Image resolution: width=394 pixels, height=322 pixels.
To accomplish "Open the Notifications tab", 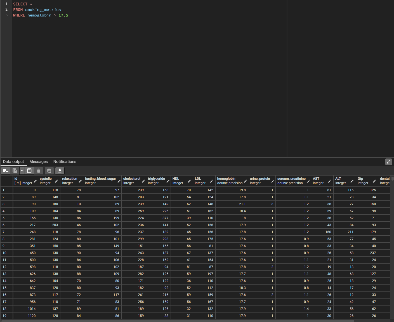I will [x=65, y=162].
